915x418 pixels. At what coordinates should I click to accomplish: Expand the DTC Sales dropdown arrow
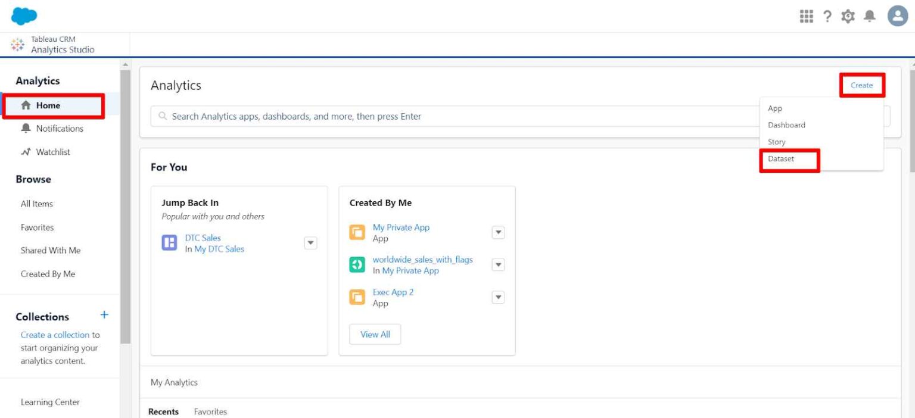[311, 243]
